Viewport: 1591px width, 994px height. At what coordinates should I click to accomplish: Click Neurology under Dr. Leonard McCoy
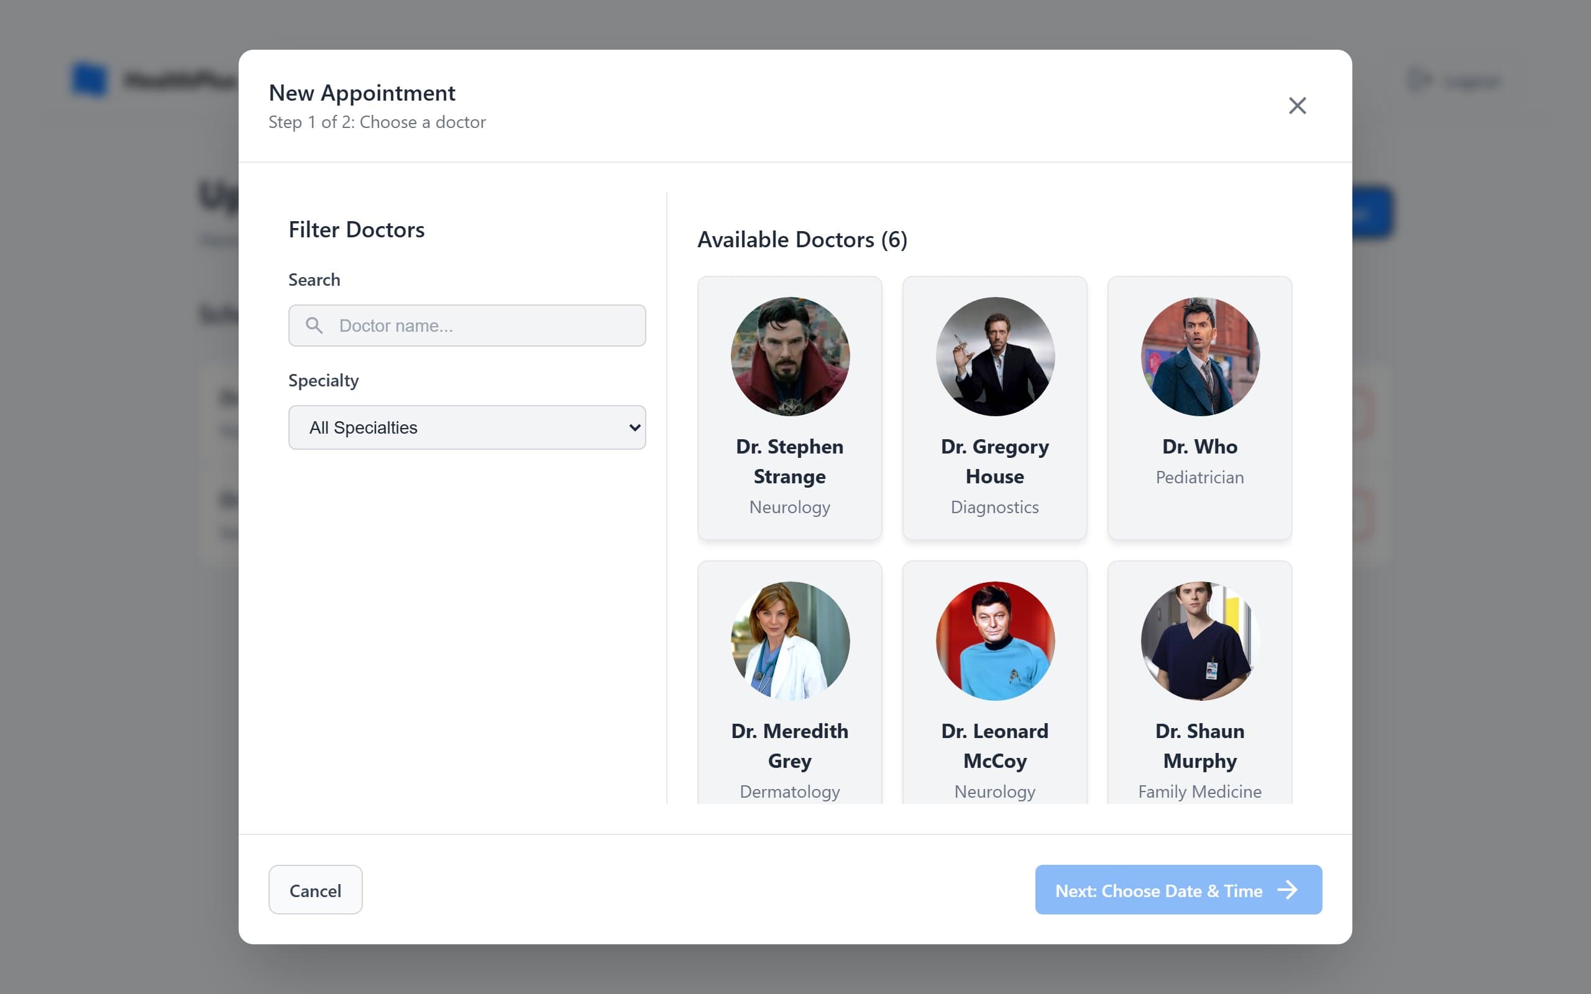point(995,791)
